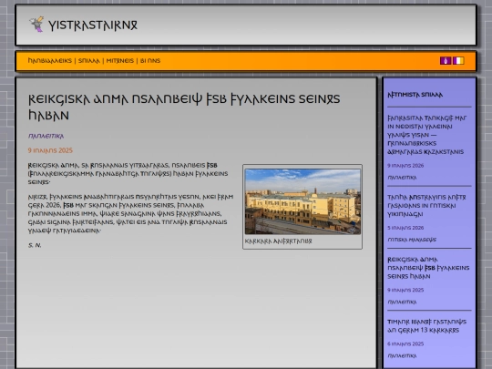Open the first orange-bar menu item (home page)
This screenshot has height=369, width=492.
coord(49,60)
